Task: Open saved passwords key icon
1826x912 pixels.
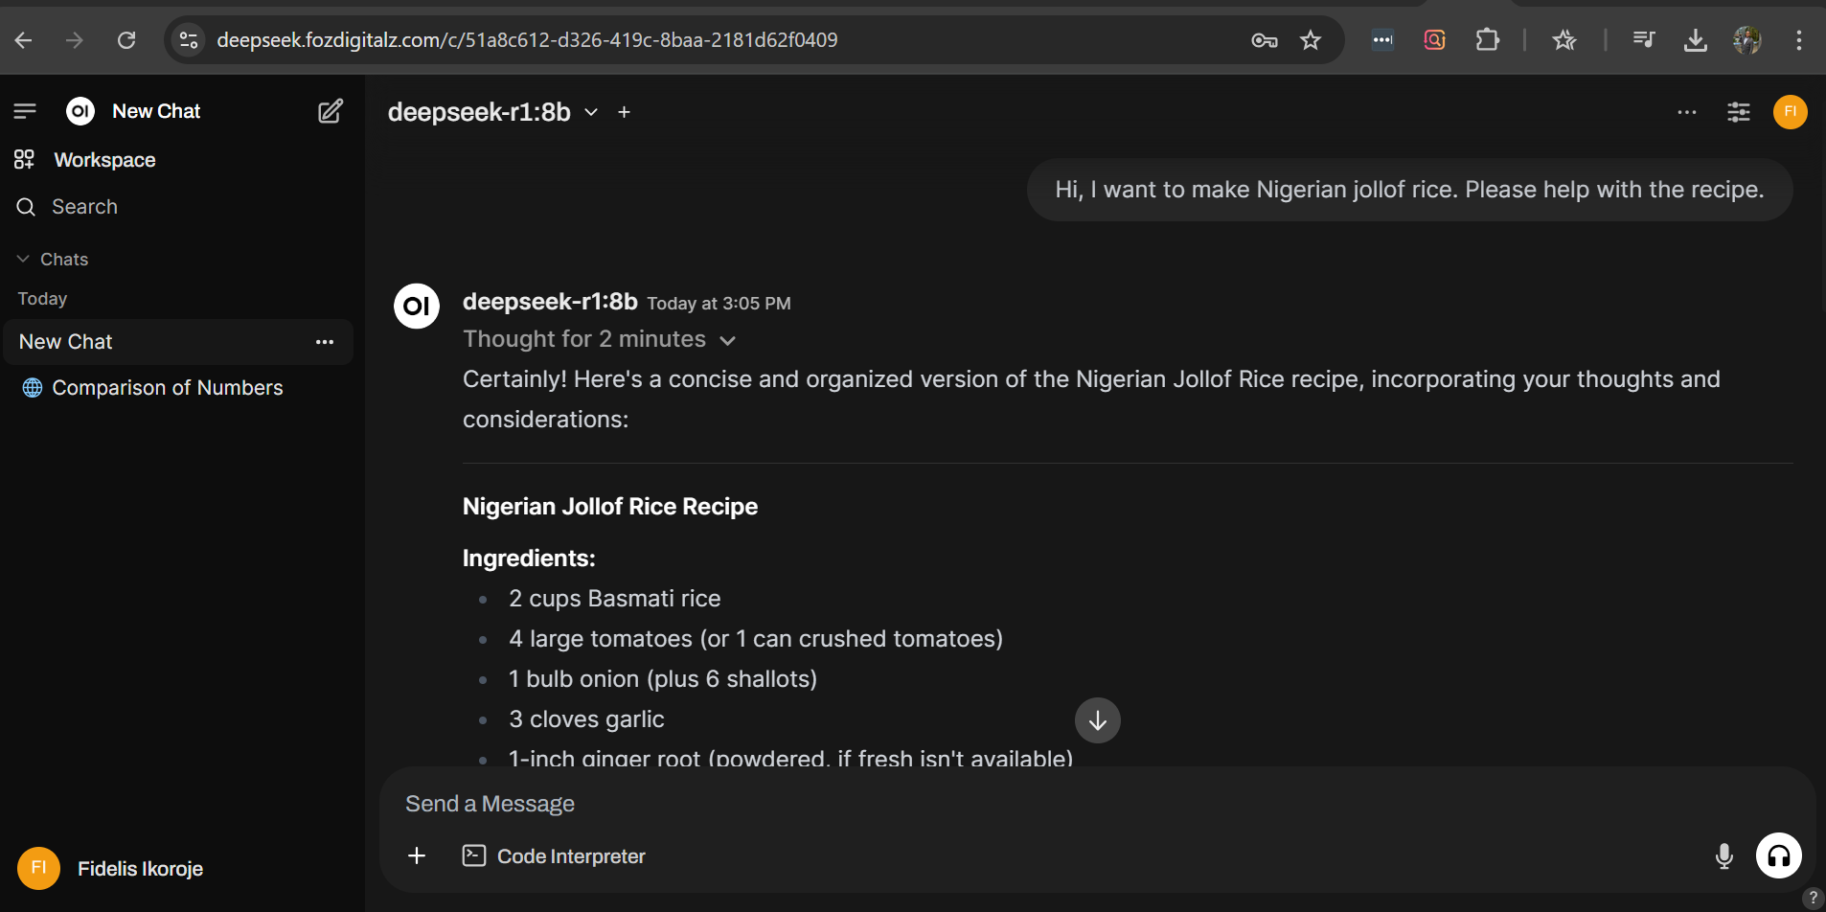Action: [1265, 40]
